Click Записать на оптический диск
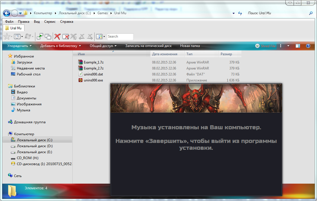 coord(149,46)
